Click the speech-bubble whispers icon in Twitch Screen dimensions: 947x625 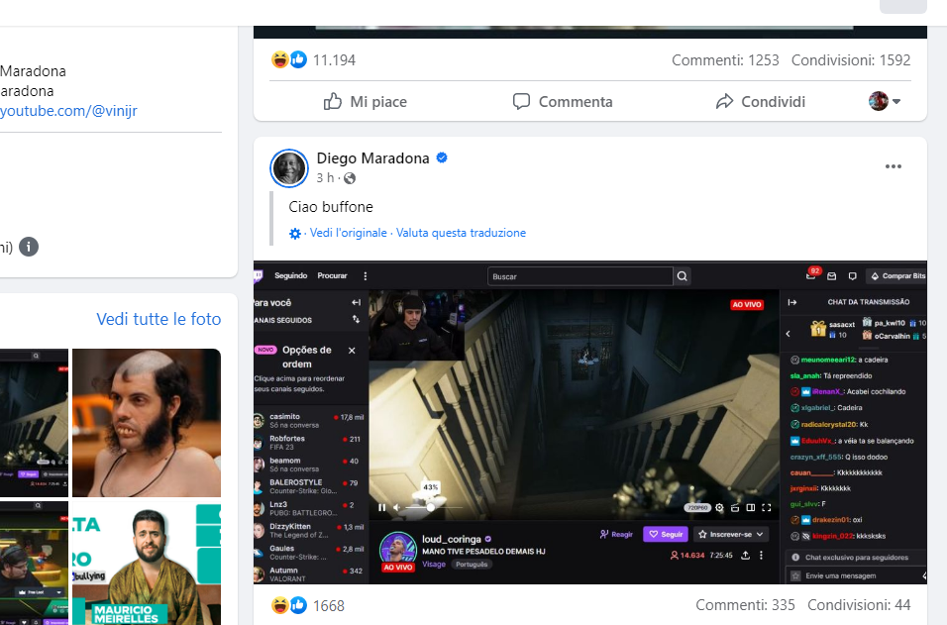[852, 276]
